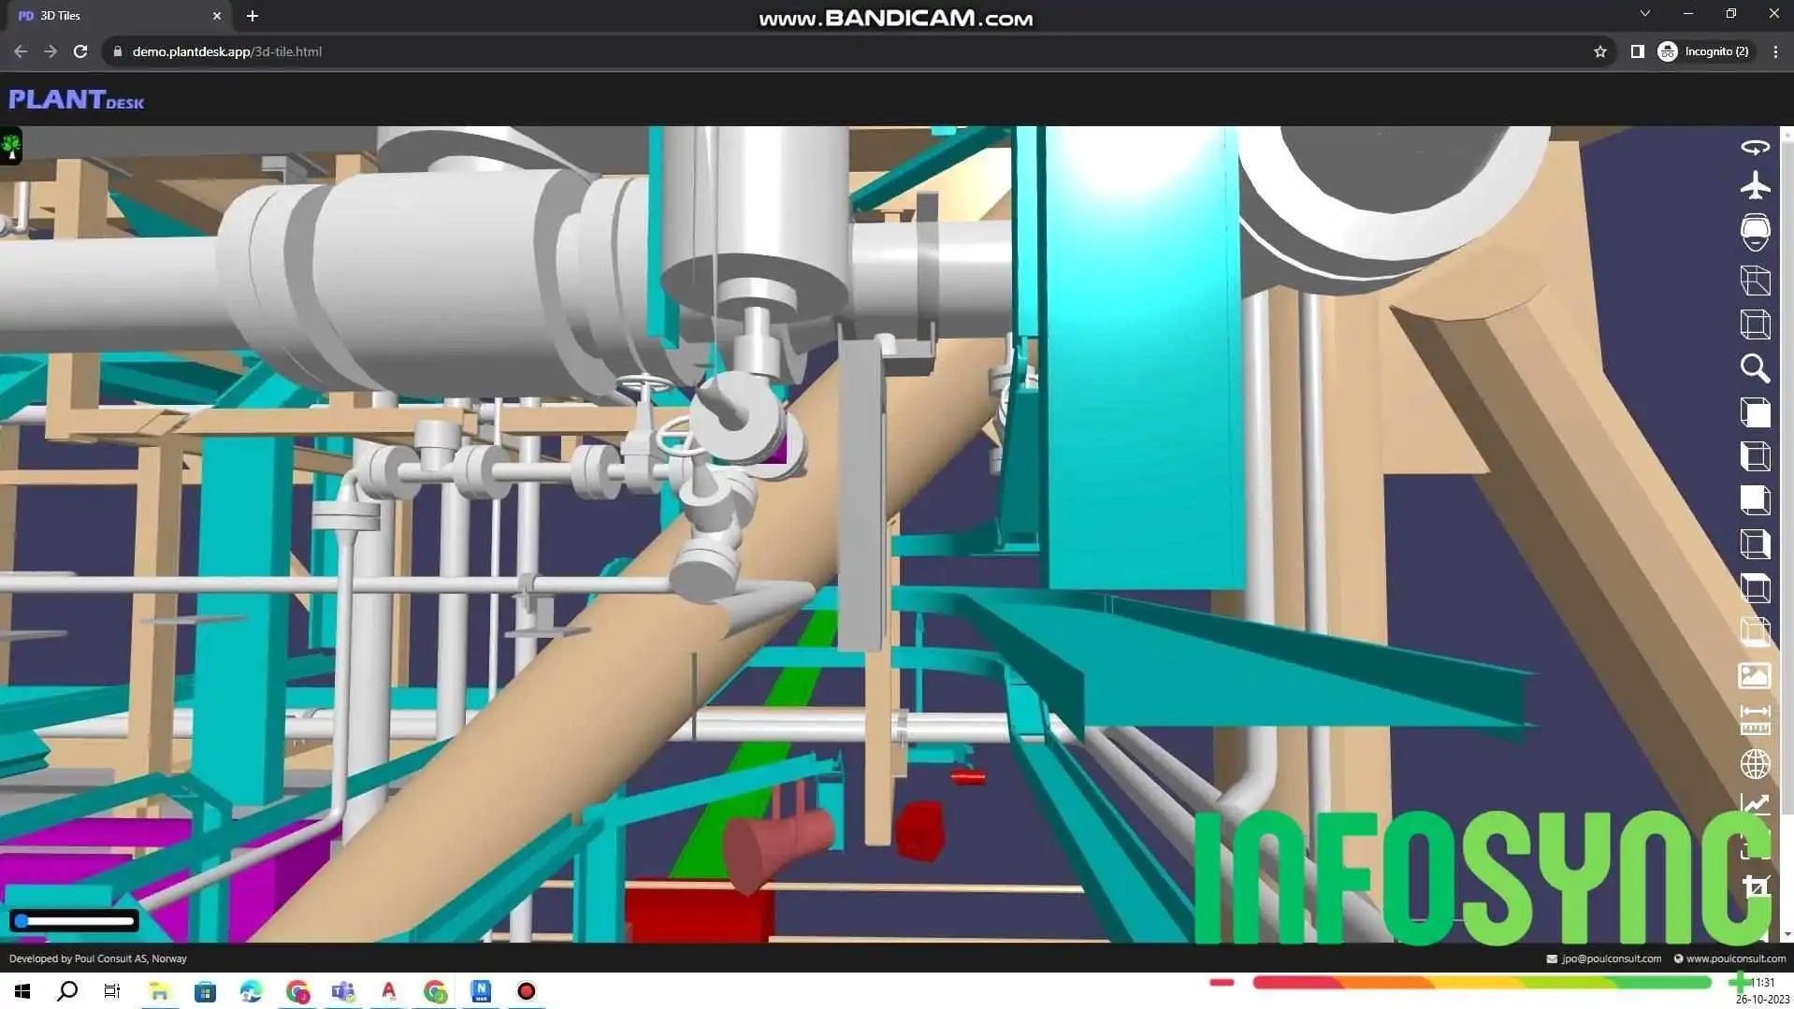The image size is (1794, 1009).
Task: Activate the ruler measurement tool
Action: (1755, 720)
